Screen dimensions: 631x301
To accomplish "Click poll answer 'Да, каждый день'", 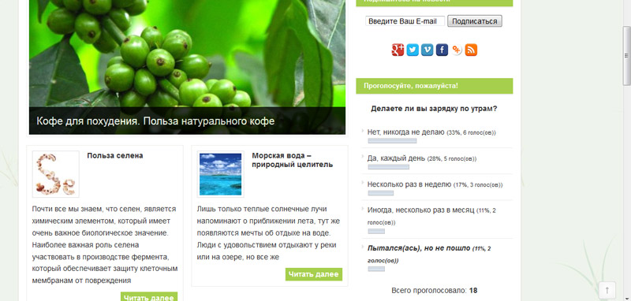I will pos(396,158).
